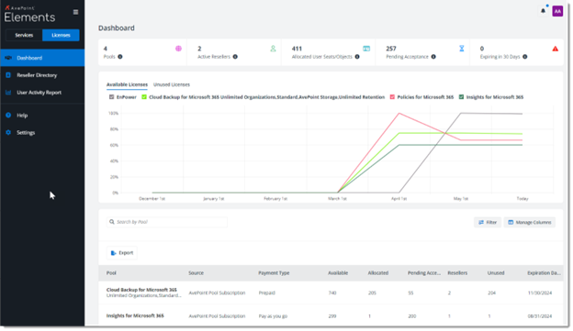This screenshot has height=331, width=573.
Task: Click the teal Allocated Seats card icon
Action: pyautogui.click(x=366, y=49)
